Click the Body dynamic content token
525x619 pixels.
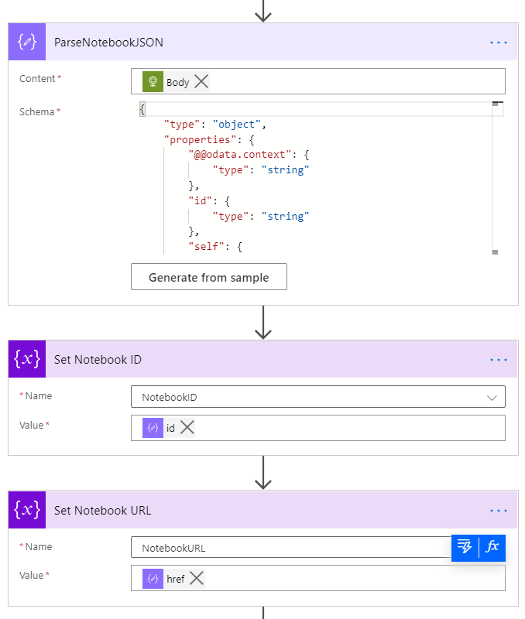pos(169,82)
